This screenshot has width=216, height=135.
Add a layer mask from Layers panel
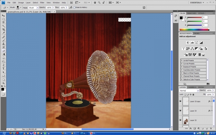(x=194, y=129)
